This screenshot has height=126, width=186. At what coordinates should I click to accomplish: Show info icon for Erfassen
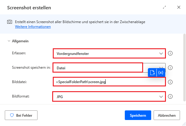pyautogui.click(x=170, y=53)
